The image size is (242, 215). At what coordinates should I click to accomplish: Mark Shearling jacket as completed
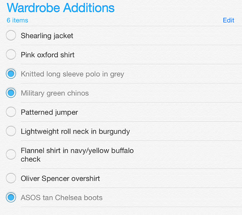point(11,35)
